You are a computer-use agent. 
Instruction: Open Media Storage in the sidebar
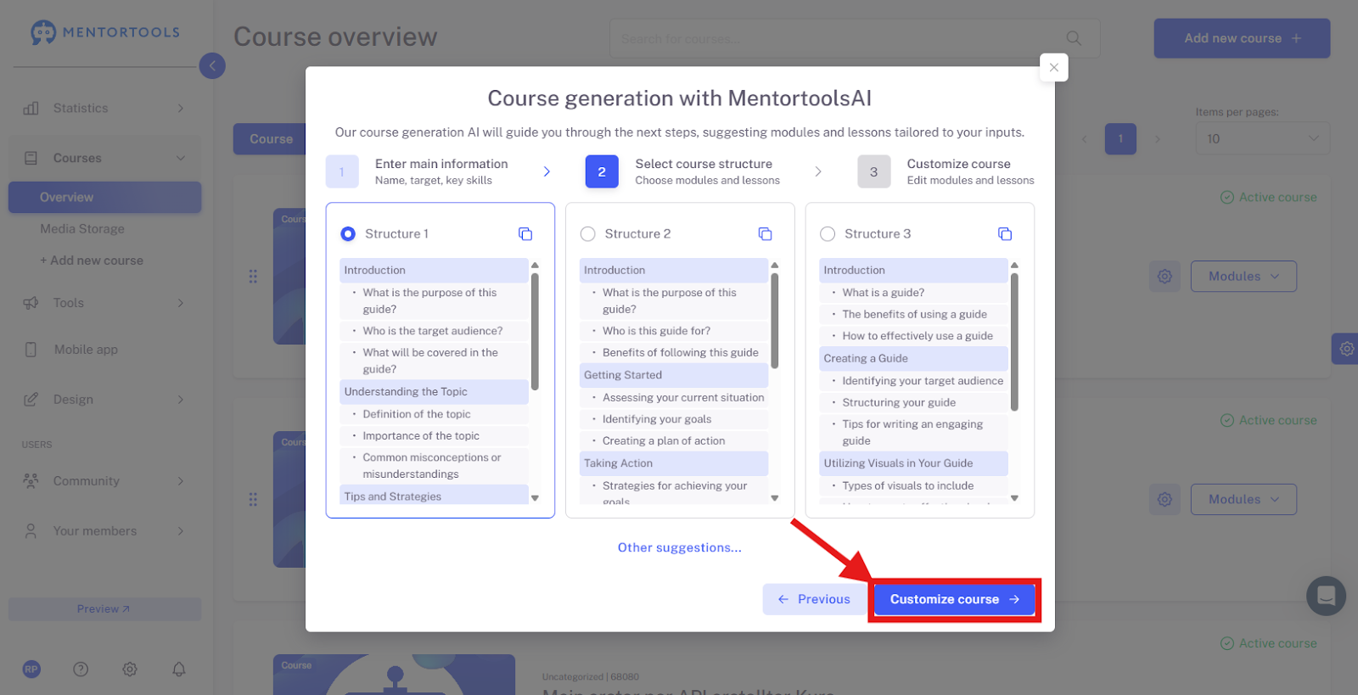pyautogui.click(x=82, y=229)
